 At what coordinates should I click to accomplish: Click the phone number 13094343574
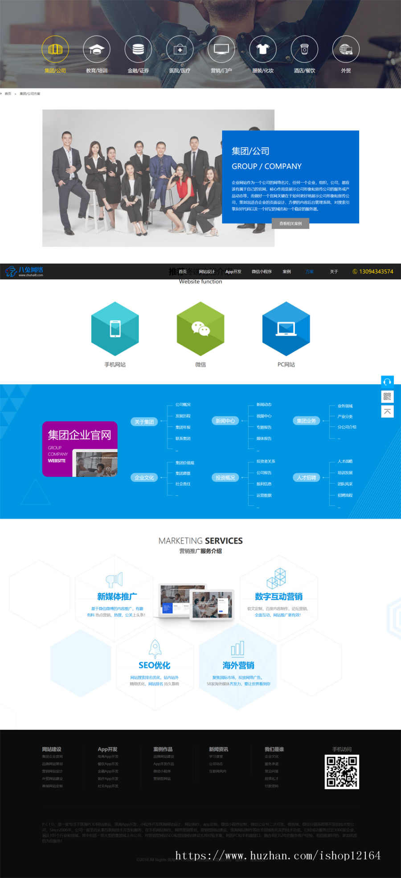376,272
